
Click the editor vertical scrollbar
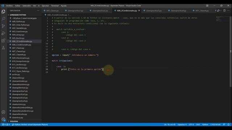point(231,52)
